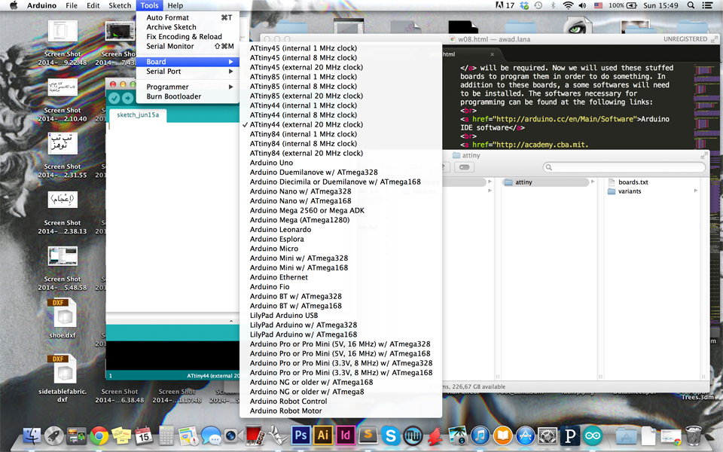The image size is (723, 452).
Task: Click the Verify checkmark button in Arduino toolbar
Action: (x=114, y=98)
